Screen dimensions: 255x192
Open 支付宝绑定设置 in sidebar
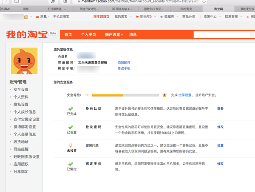point(27,120)
